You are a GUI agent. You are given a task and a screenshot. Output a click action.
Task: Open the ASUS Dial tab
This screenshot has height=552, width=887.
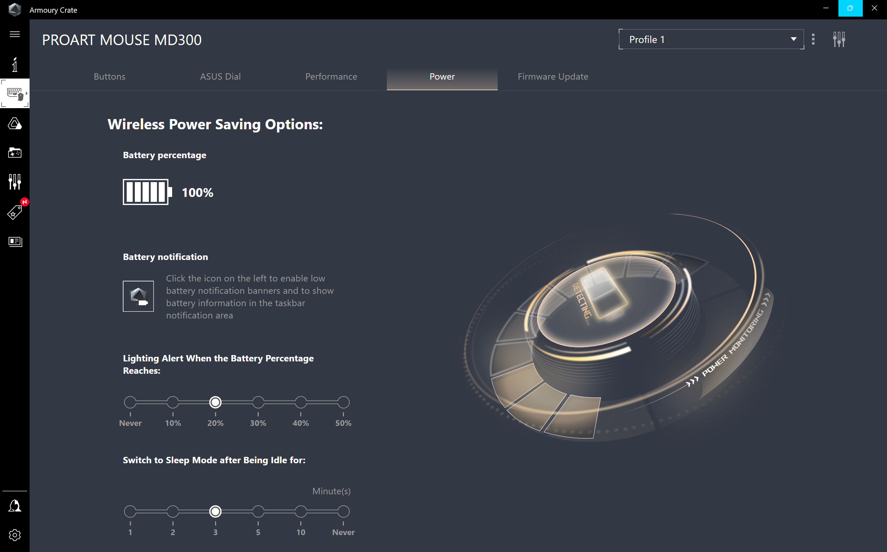pos(220,77)
